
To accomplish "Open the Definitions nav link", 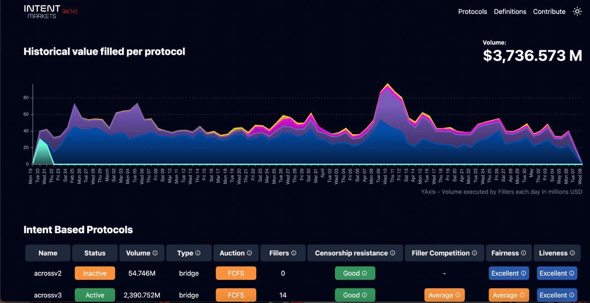I will click(x=510, y=12).
